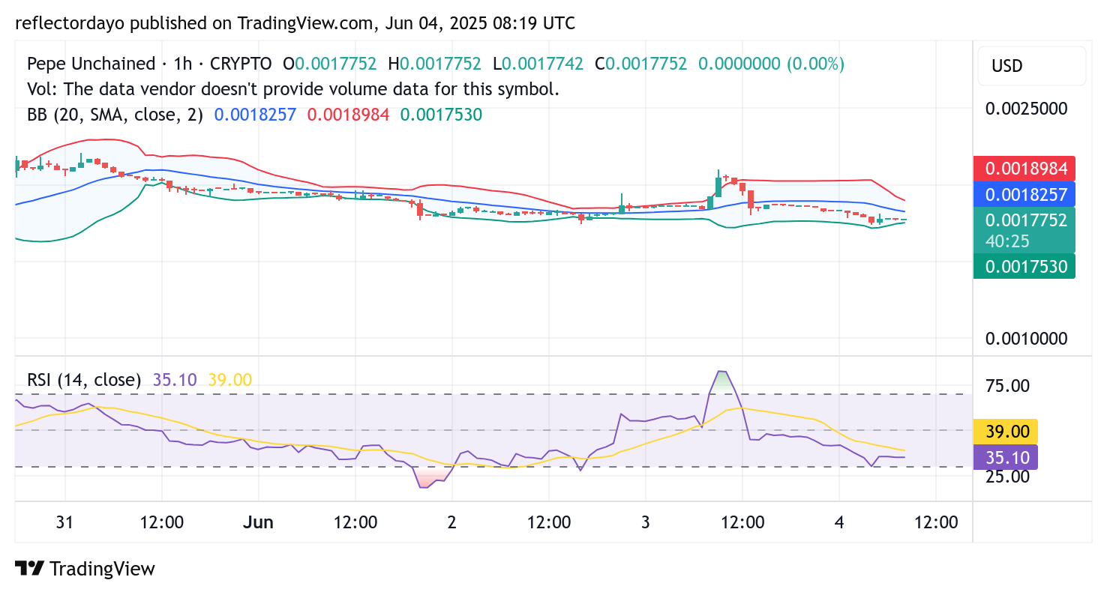Click the 31 date axis label
Viewport: 1107px width, 595px height.
click(x=64, y=522)
